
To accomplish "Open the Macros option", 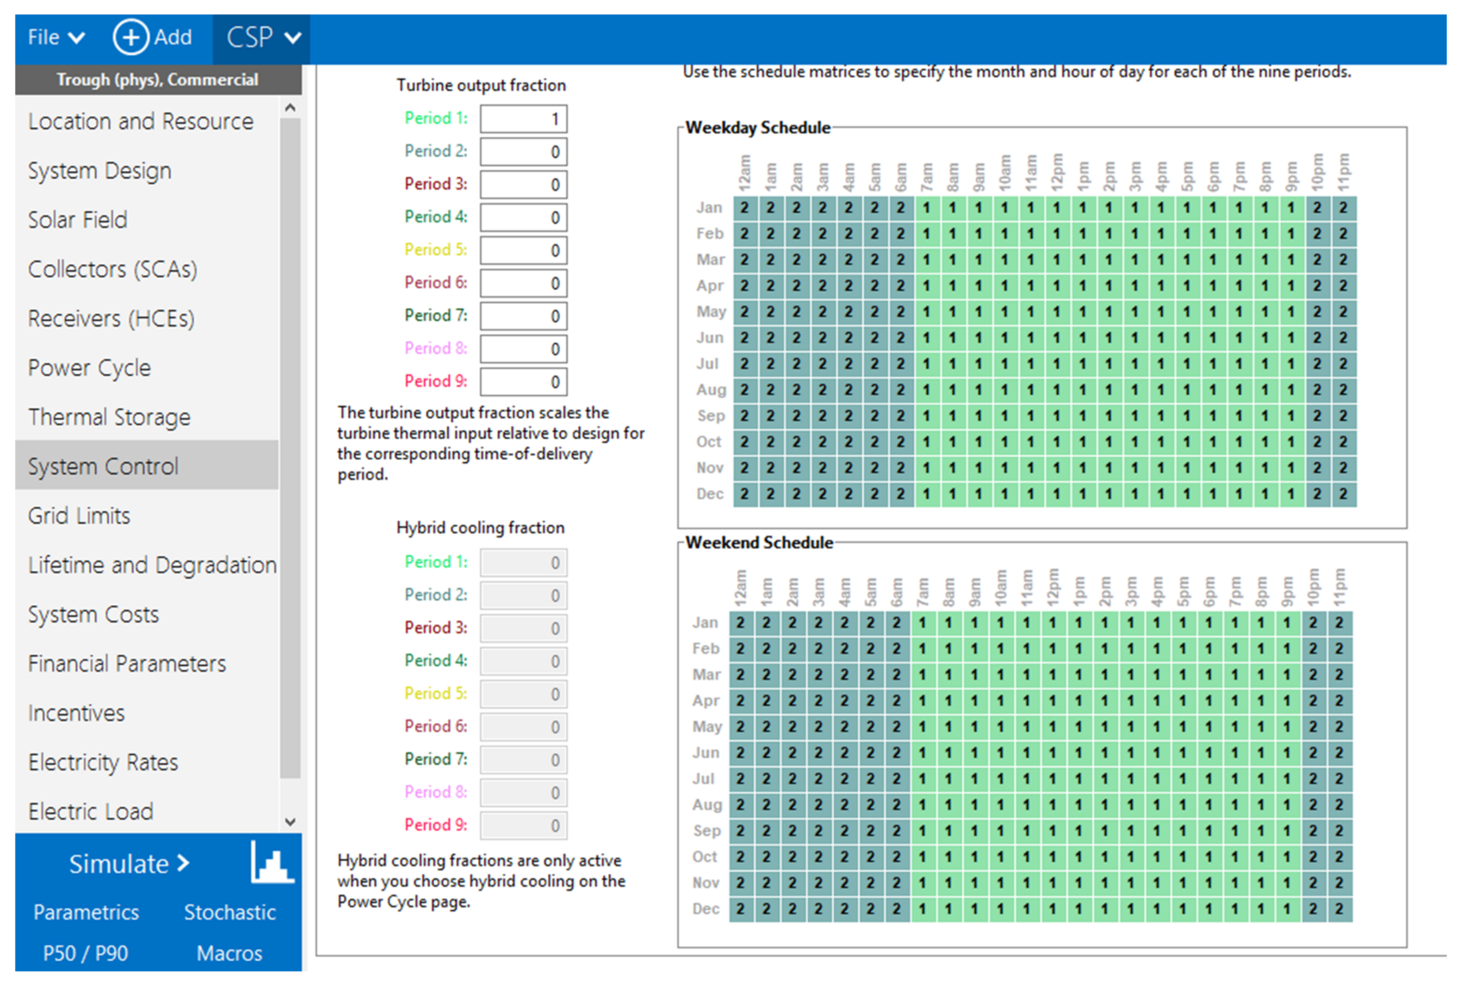I will (230, 953).
